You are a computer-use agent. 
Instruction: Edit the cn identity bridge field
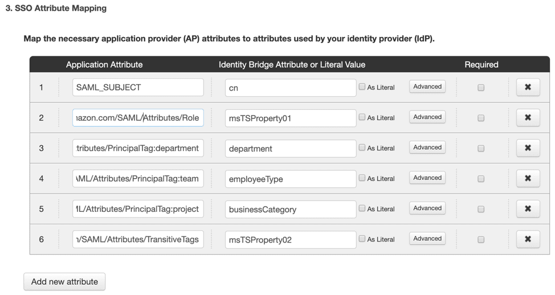(x=291, y=88)
